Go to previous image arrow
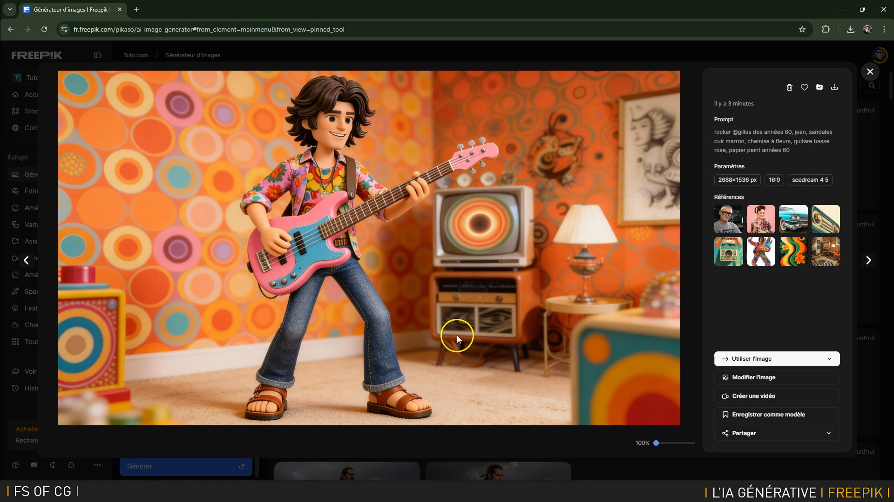This screenshot has width=894, height=502. click(27, 260)
